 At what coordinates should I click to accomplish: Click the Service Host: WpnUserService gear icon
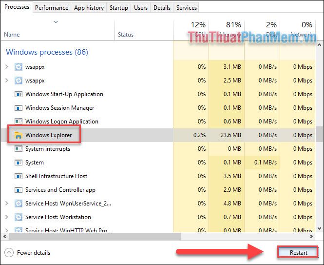[x=19, y=204]
